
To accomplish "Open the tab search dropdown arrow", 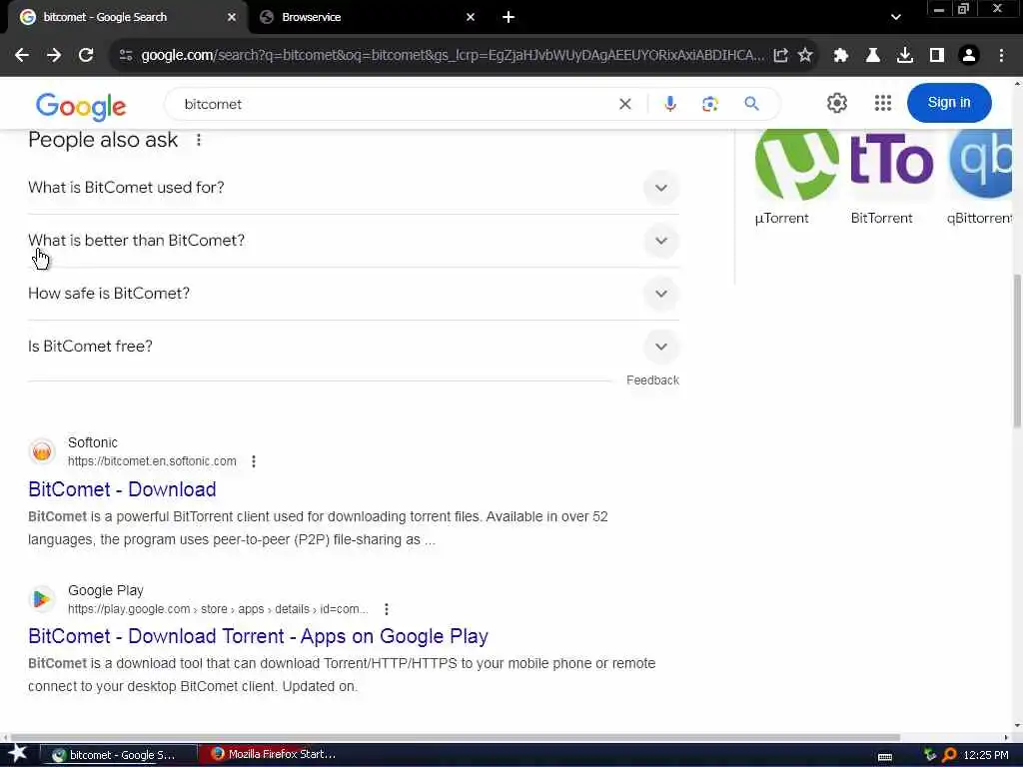I will point(896,17).
